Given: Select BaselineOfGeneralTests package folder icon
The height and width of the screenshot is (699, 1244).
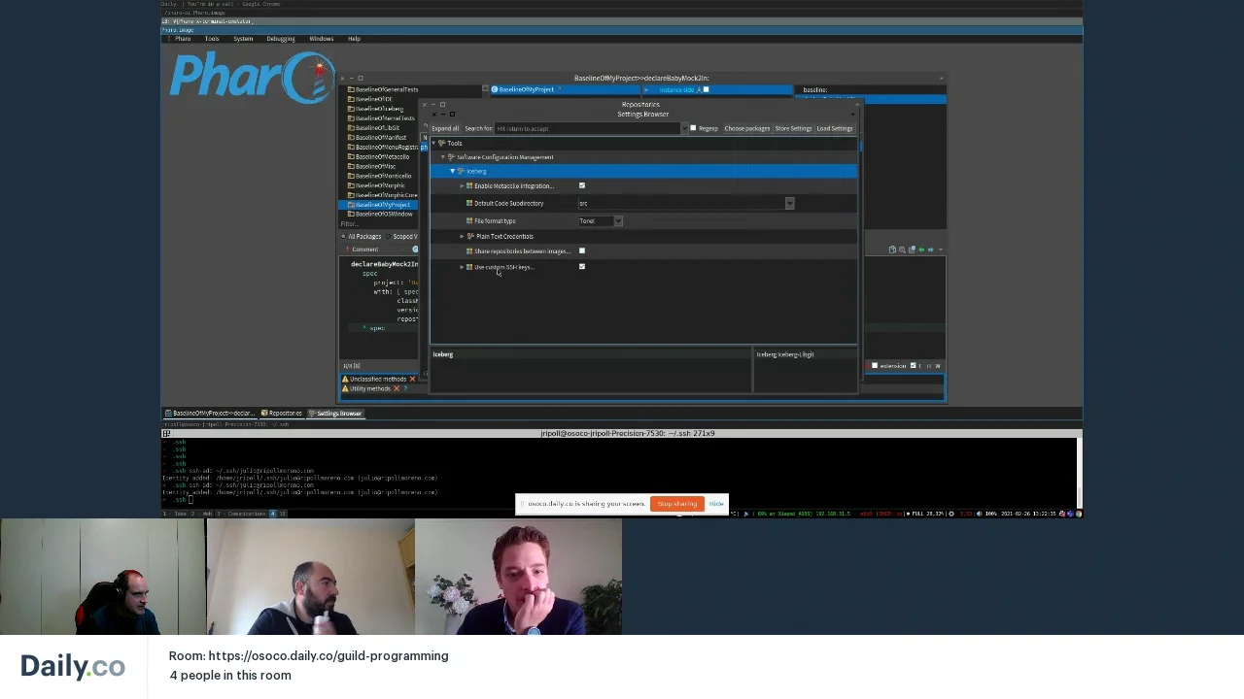Looking at the screenshot, I should 351,89.
